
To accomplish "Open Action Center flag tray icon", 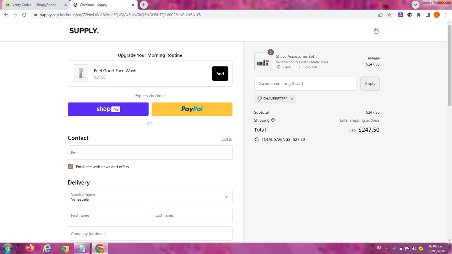I will click(x=407, y=249).
